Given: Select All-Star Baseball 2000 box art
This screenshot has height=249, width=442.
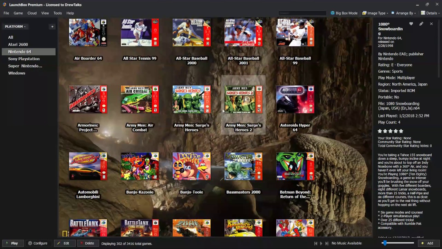Looking at the screenshot, I should click(192, 33).
